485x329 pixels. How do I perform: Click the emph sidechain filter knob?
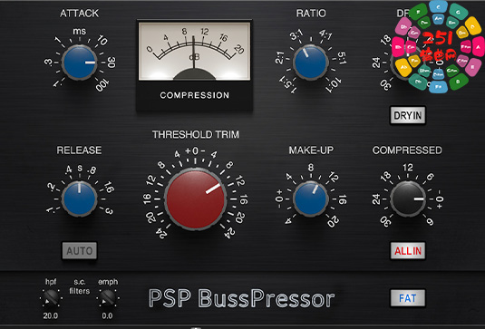tap(108, 298)
